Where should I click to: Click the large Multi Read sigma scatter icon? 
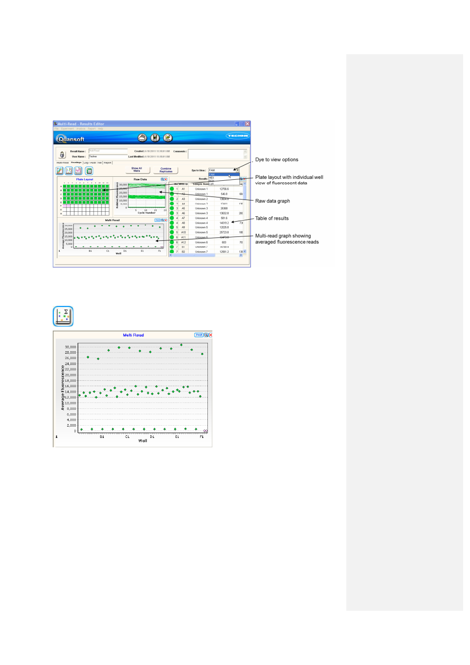click(63, 316)
